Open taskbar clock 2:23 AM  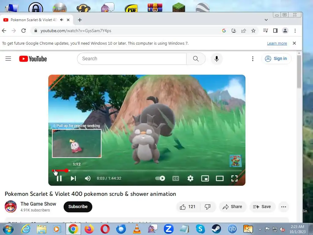297,229
